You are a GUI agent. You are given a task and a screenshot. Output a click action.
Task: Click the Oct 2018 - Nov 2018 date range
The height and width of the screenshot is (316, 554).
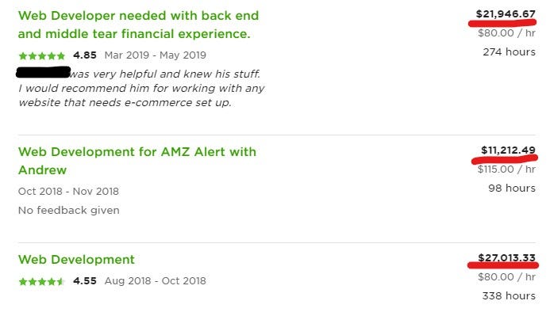click(x=68, y=192)
